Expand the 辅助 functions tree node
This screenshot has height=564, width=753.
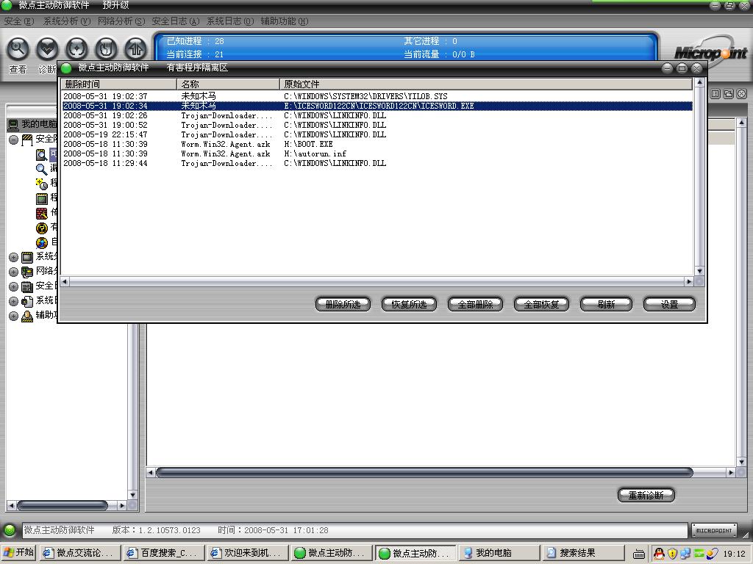[x=13, y=316]
